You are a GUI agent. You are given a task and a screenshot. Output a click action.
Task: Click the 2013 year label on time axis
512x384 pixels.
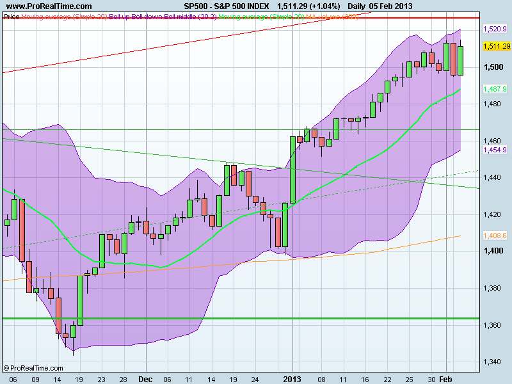coord(292,379)
